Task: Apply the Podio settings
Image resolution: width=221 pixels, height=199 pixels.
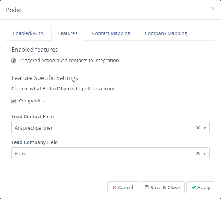Action: [x=200, y=187]
